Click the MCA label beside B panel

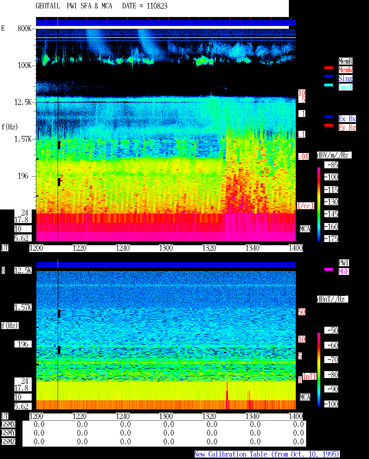(305, 397)
